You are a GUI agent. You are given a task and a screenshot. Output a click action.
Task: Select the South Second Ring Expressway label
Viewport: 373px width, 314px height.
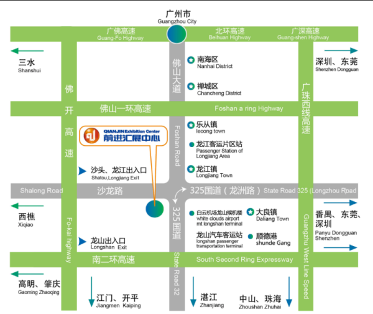pyautogui.click(x=244, y=259)
